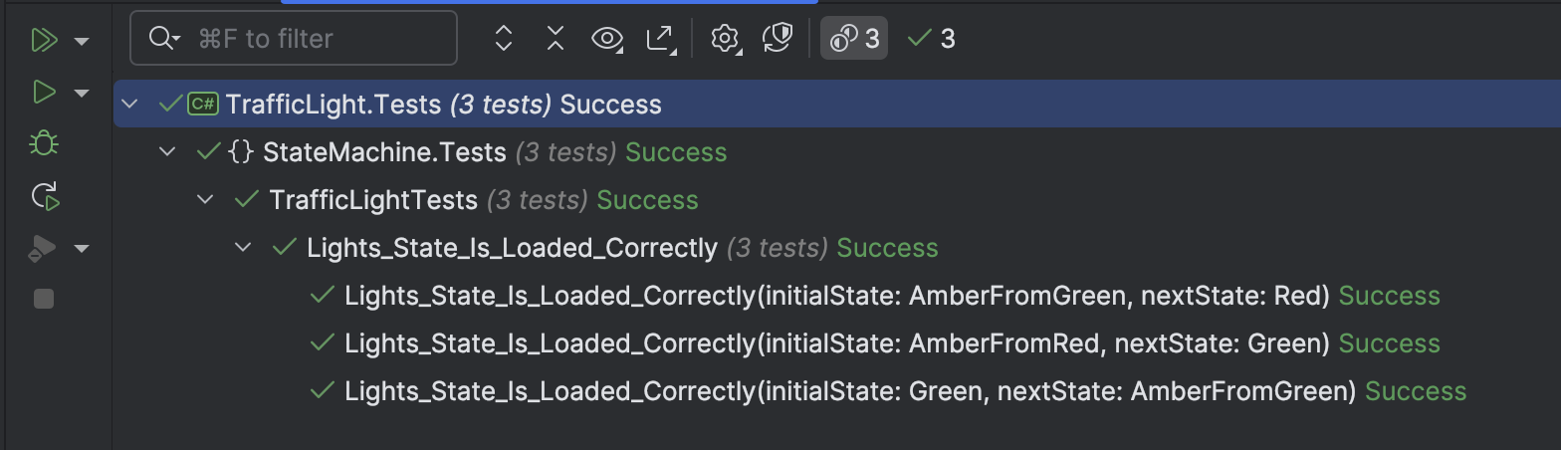Select test with initialState AmberFromRed
This screenshot has height=450, width=1561.
(836, 343)
